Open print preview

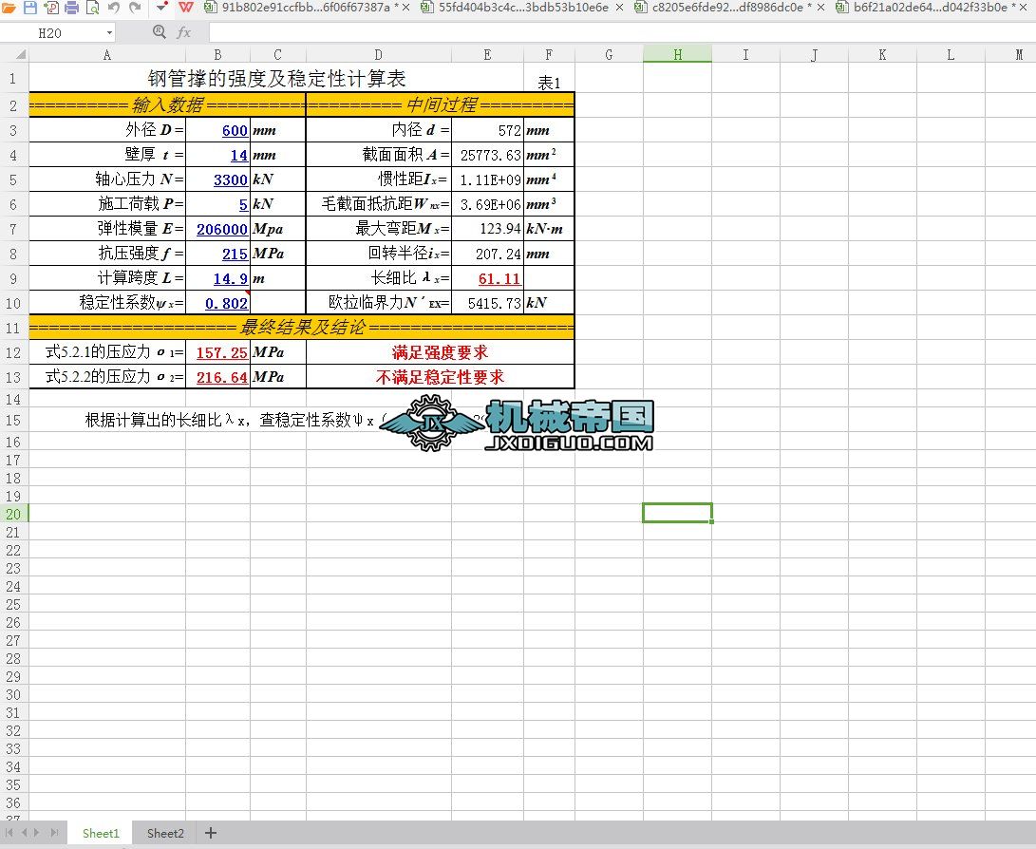tap(92, 9)
